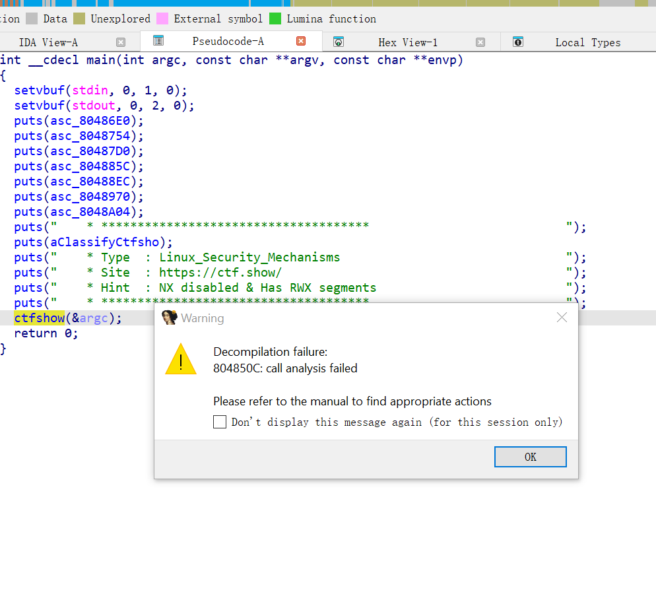The height and width of the screenshot is (608, 656).
Task: Click aClassifyCtfsho string reference
Action: (104, 242)
